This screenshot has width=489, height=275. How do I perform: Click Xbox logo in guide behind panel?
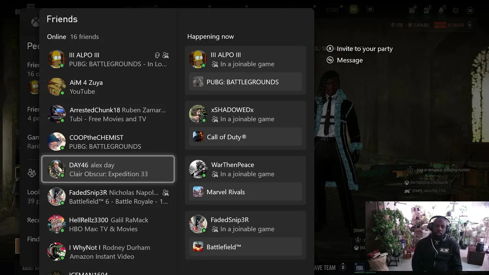(x=35, y=22)
